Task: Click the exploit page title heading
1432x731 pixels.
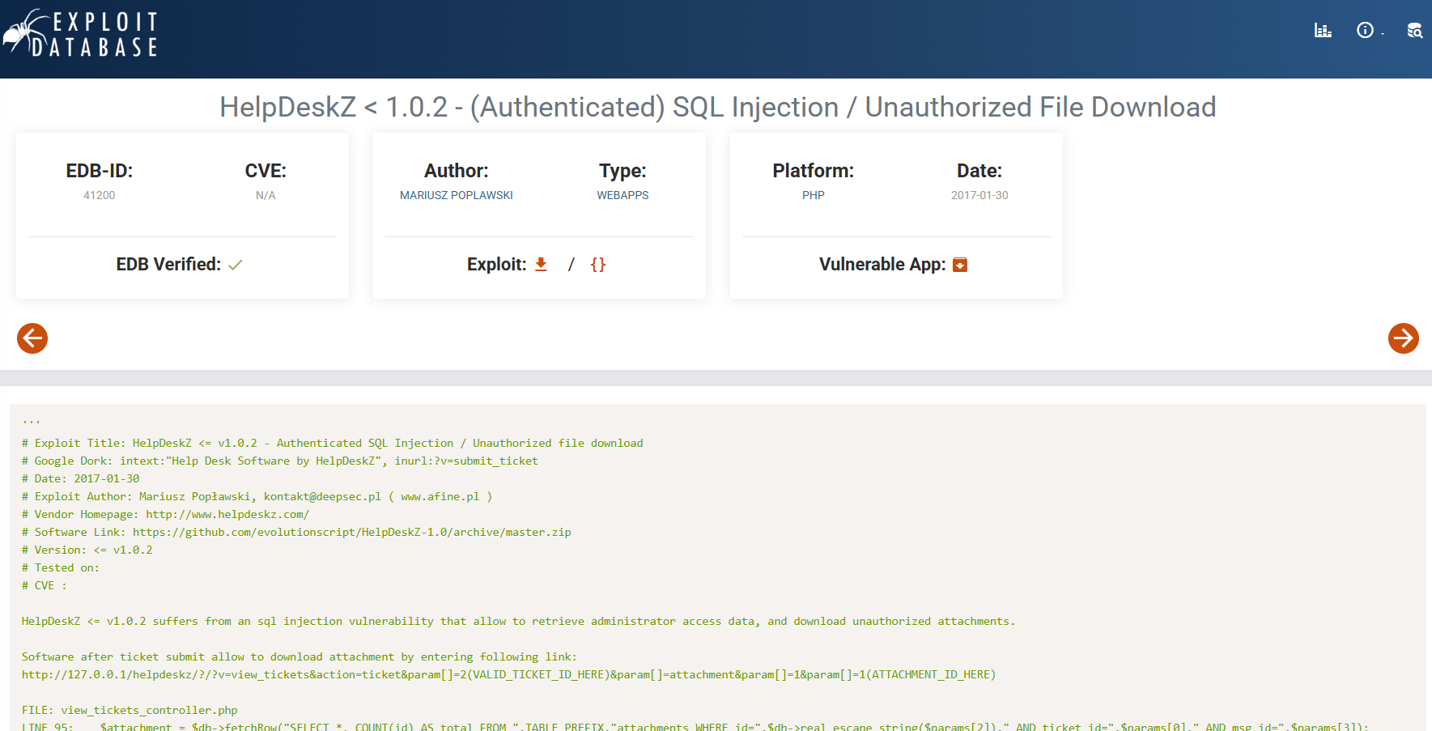Action: point(717,107)
